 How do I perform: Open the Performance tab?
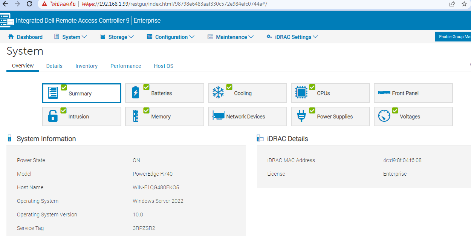click(x=125, y=66)
